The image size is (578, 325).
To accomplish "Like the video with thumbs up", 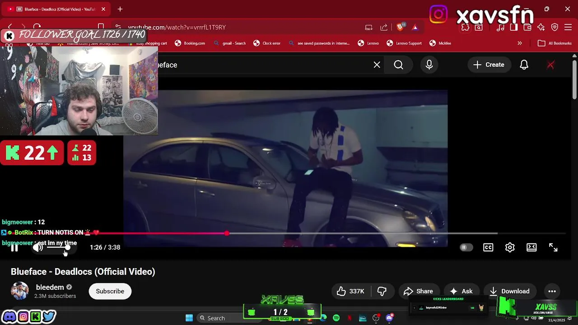I will coord(350,291).
